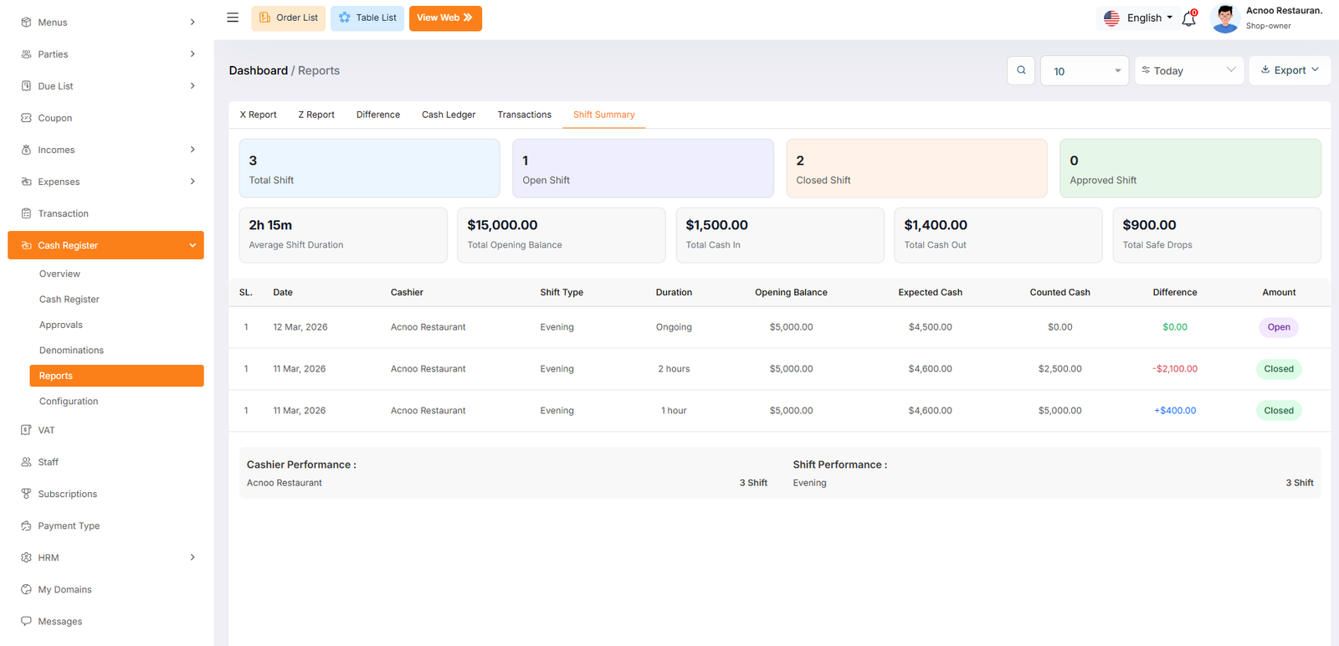Open the Today date filter dropdown
Image resolution: width=1339 pixels, height=646 pixels.
pos(1188,71)
